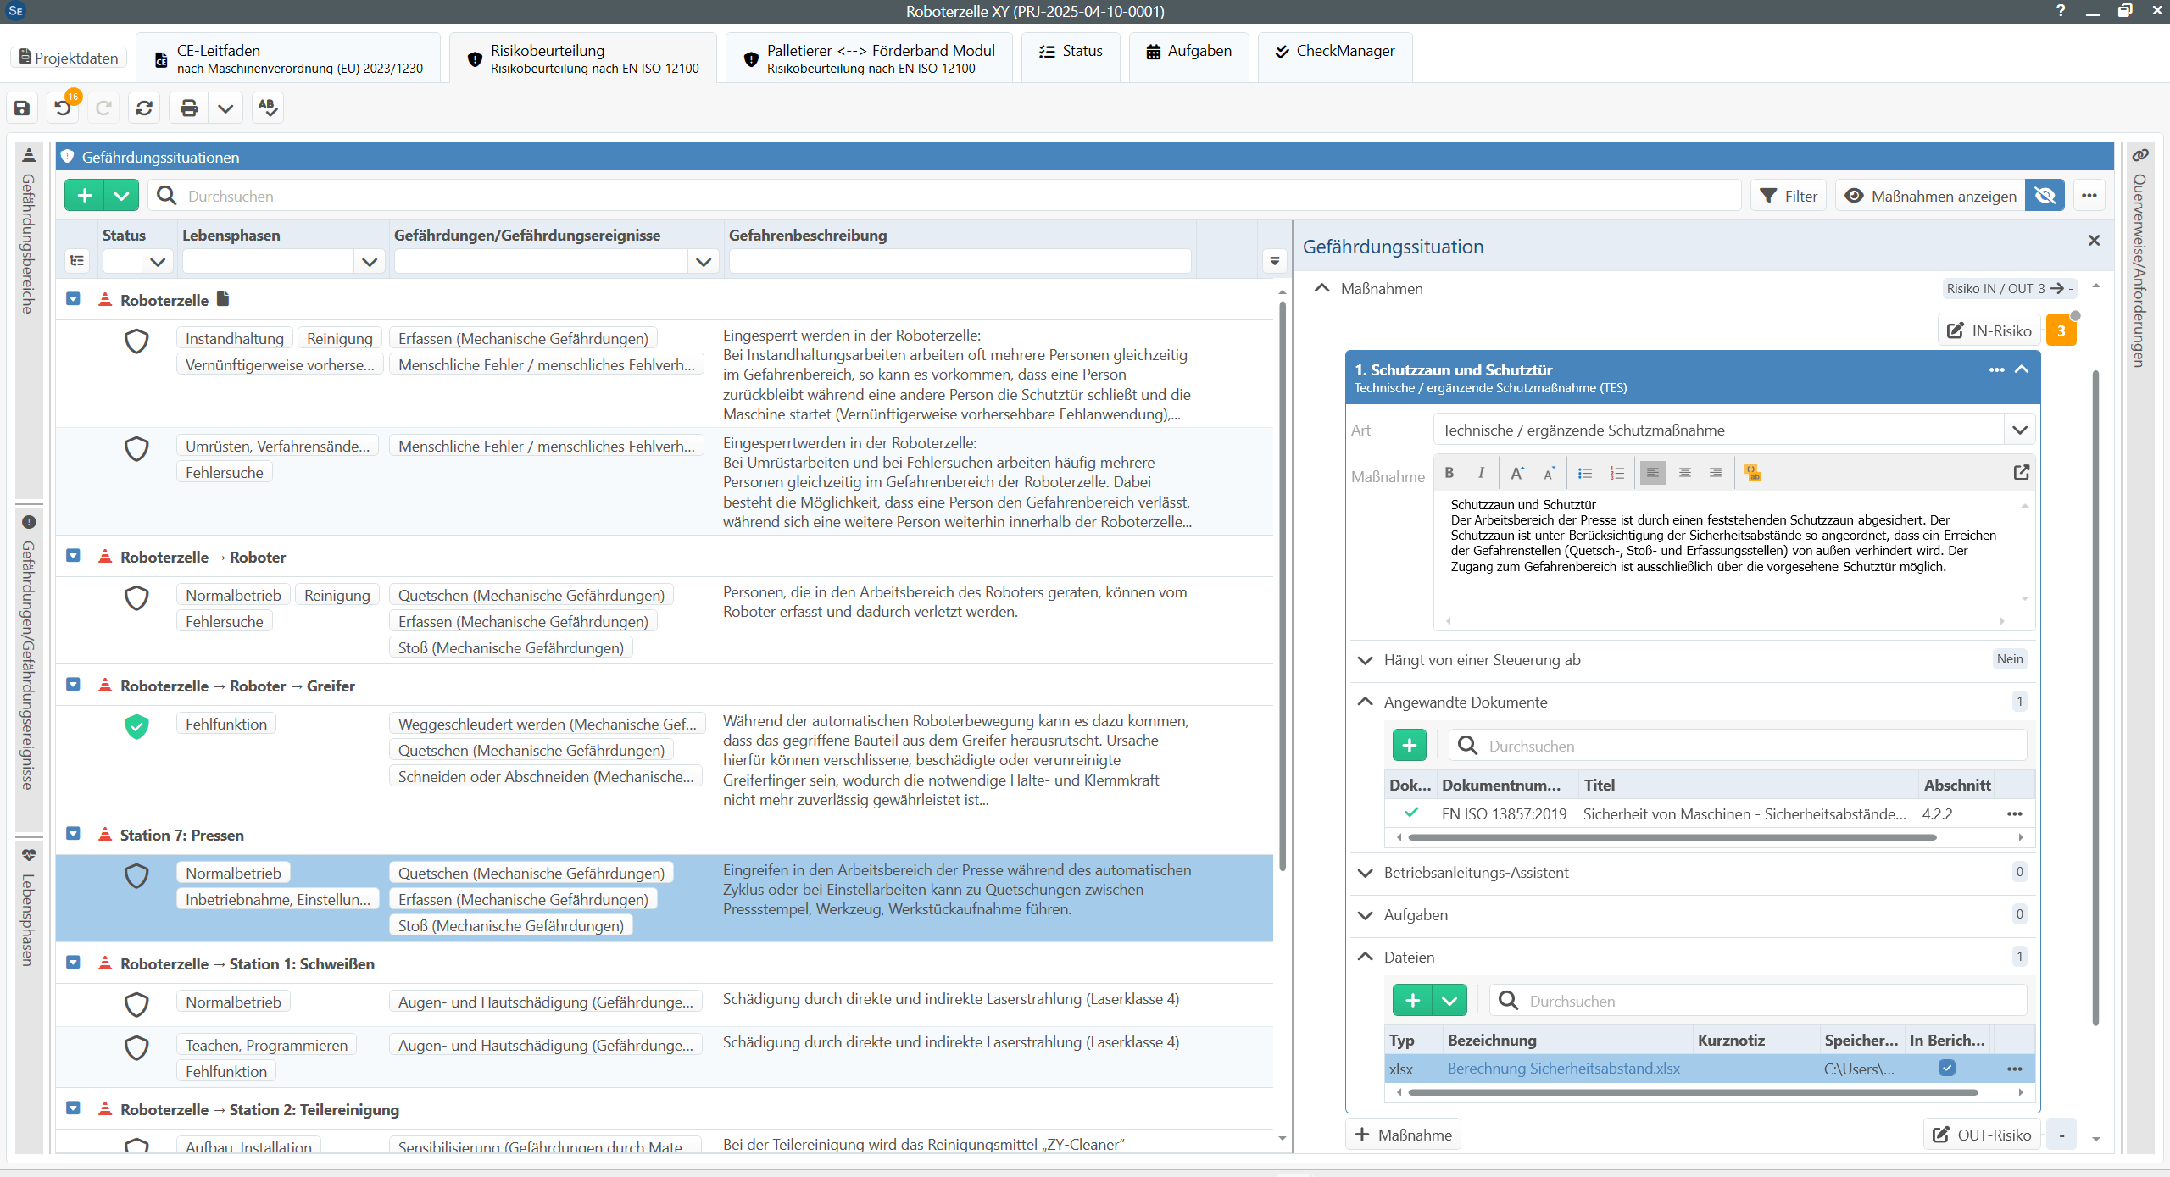Viewport: 2170px width, 1177px height.
Task: Open Berechnung Sicherheitsabstand.xlsx file link
Action: point(1563,1068)
